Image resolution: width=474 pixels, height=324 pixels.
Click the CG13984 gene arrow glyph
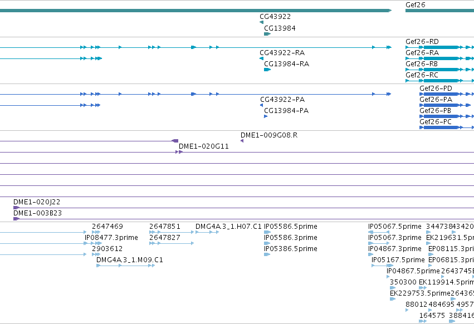[x=267, y=34]
